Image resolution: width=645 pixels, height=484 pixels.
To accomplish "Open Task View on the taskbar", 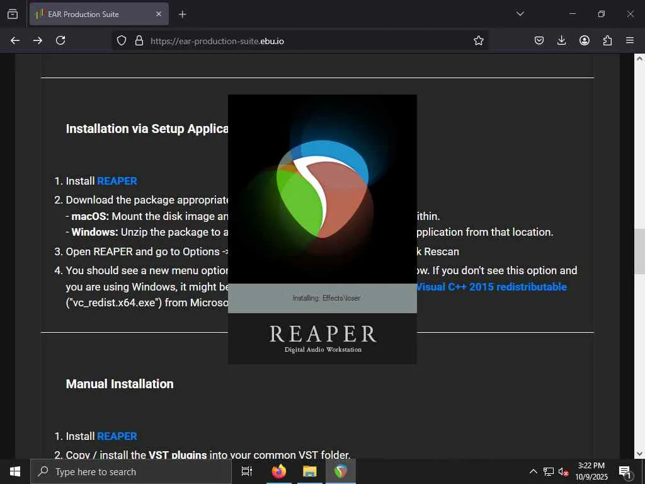I will click(x=247, y=471).
